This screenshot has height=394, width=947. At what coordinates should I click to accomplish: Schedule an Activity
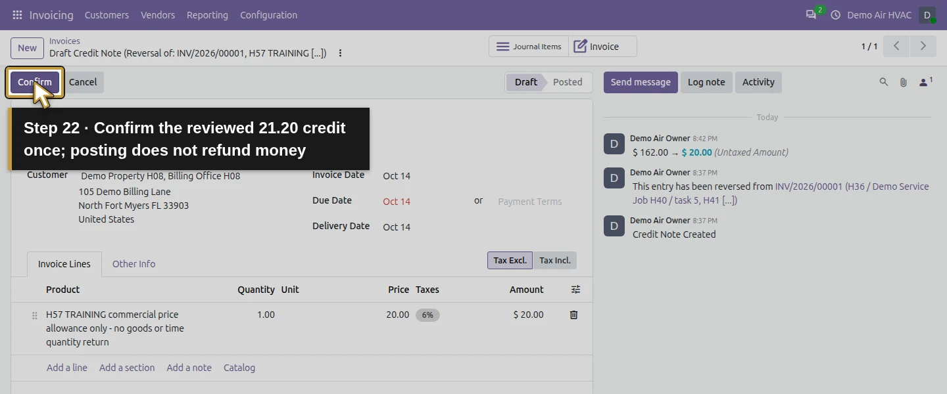point(758,82)
